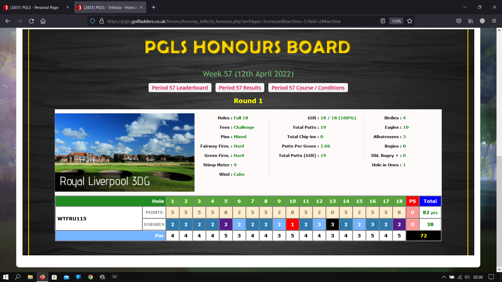Open the tracking protection shield icon
This screenshot has width=502, height=282.
point(93,21)
